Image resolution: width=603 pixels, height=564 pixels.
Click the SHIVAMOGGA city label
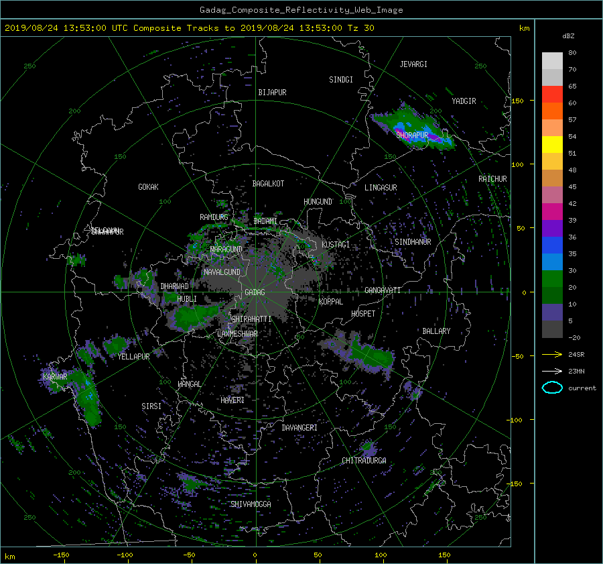coord(251,504)
